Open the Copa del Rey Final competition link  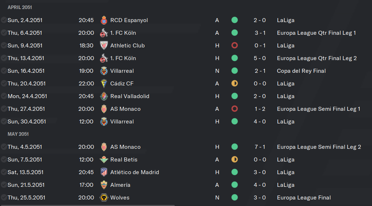click(x=301, y=71)
